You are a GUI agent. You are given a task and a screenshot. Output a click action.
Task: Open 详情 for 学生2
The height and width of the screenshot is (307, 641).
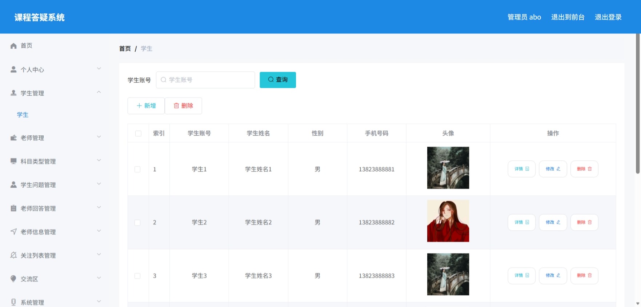[x=522, y=222]
